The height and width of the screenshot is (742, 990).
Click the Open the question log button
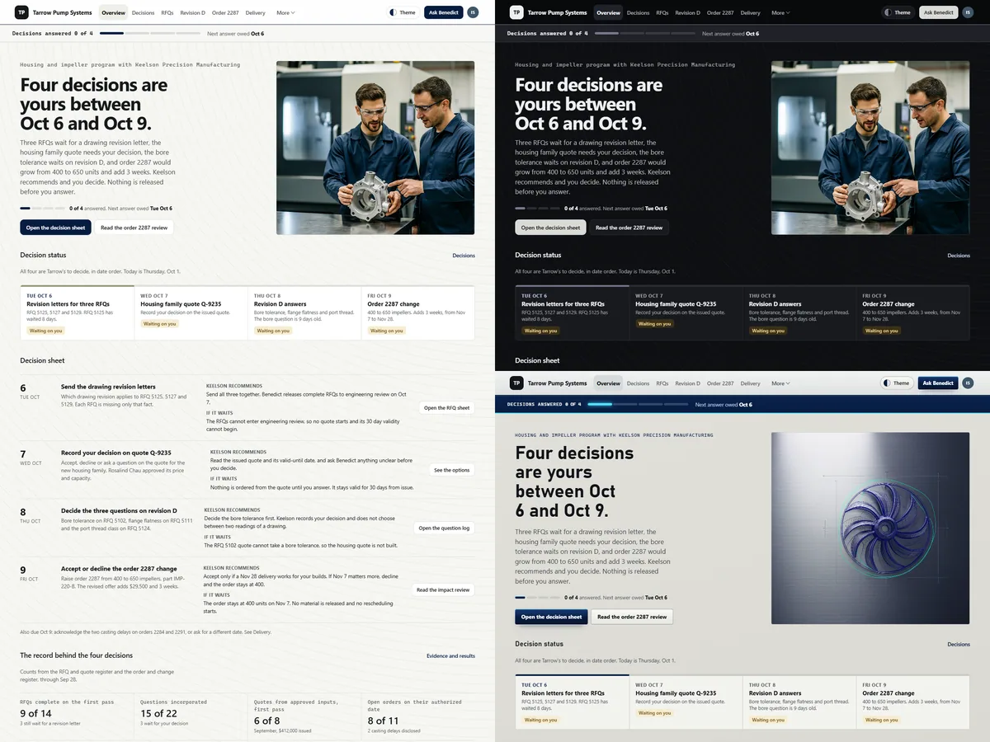click(444, 528)
